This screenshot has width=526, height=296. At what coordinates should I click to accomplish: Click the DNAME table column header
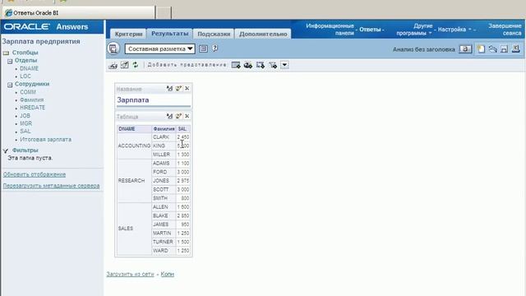[x=134, y=129]
